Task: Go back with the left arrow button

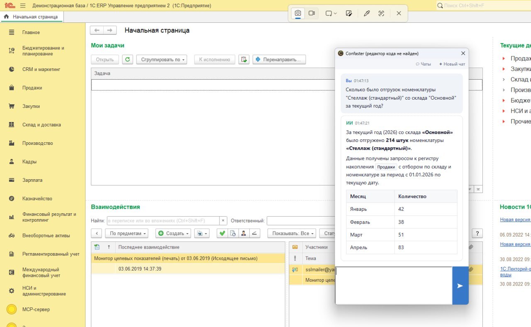Action: (x=97, y=30)
